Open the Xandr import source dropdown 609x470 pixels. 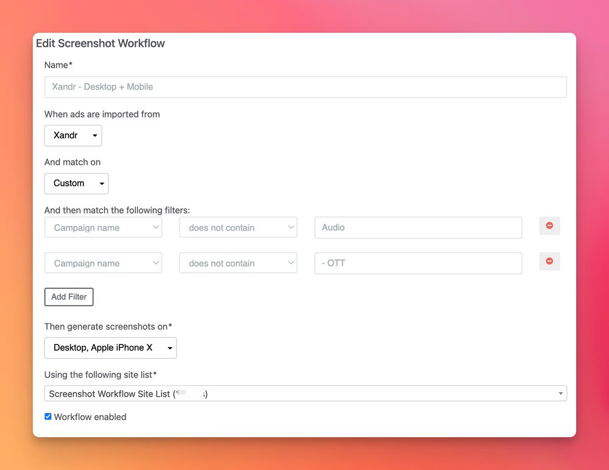click(x=73, y=136)
